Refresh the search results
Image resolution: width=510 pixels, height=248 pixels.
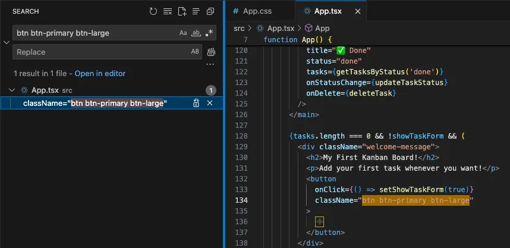(x=153, y=11)
